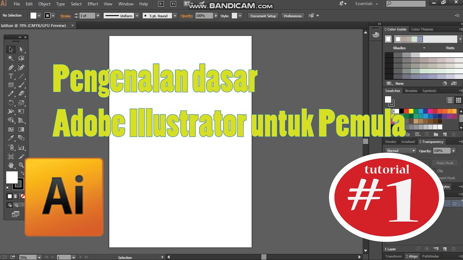Screen dimensions: 463x260
Task: Create a new layer in Layers panel
Action: pos(445,249)
